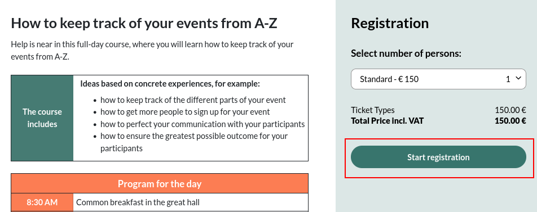The width and height of the screenshot is (537, 212).
Task: Click the 'How to keep track' page title
Action: click(144, 23)
